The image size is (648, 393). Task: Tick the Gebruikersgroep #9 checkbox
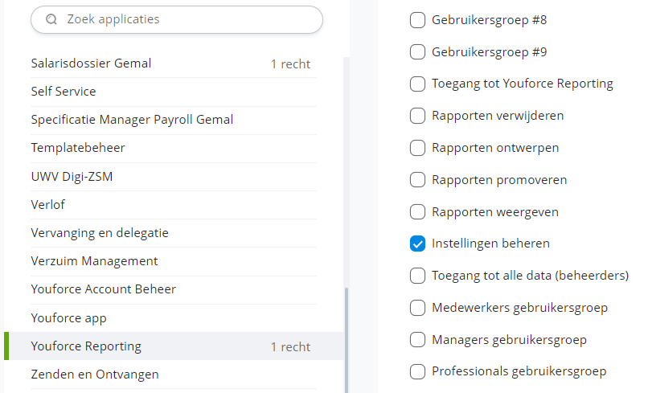click(x=417, y=52)
